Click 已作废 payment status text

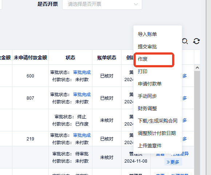tap(82, 124)
